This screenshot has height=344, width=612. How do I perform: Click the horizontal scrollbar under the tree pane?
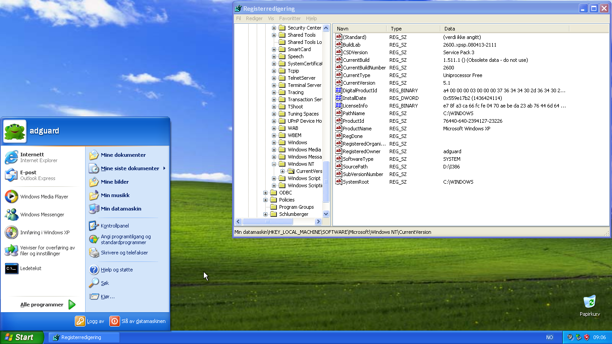coord(267,221)
